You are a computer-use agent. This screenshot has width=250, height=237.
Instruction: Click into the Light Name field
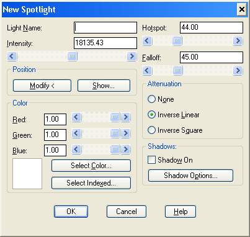point(105,27)
